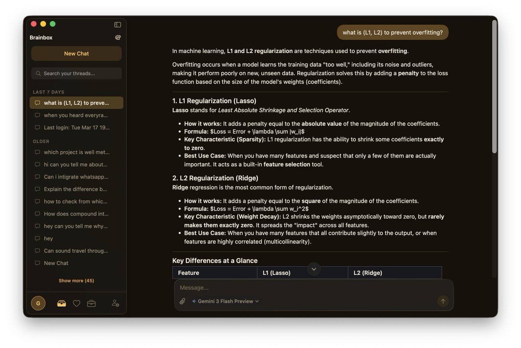Click italic 'Least Absolute Shrinkage and Selection Operator'
Image resolution: width=521 pixels, height=348 pixels.
tap(284, 110)
